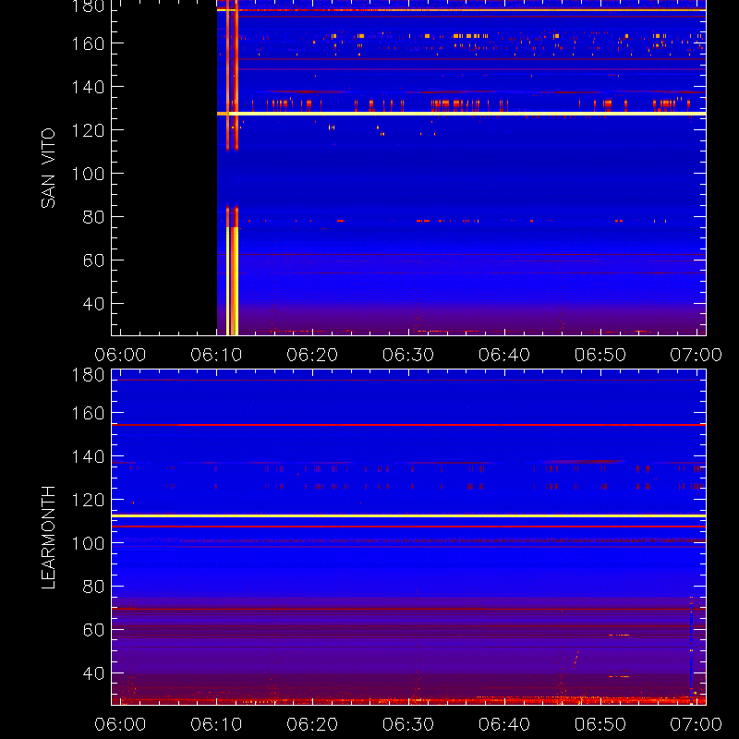Click 06:00 time label under Learmonth plot

120,724
